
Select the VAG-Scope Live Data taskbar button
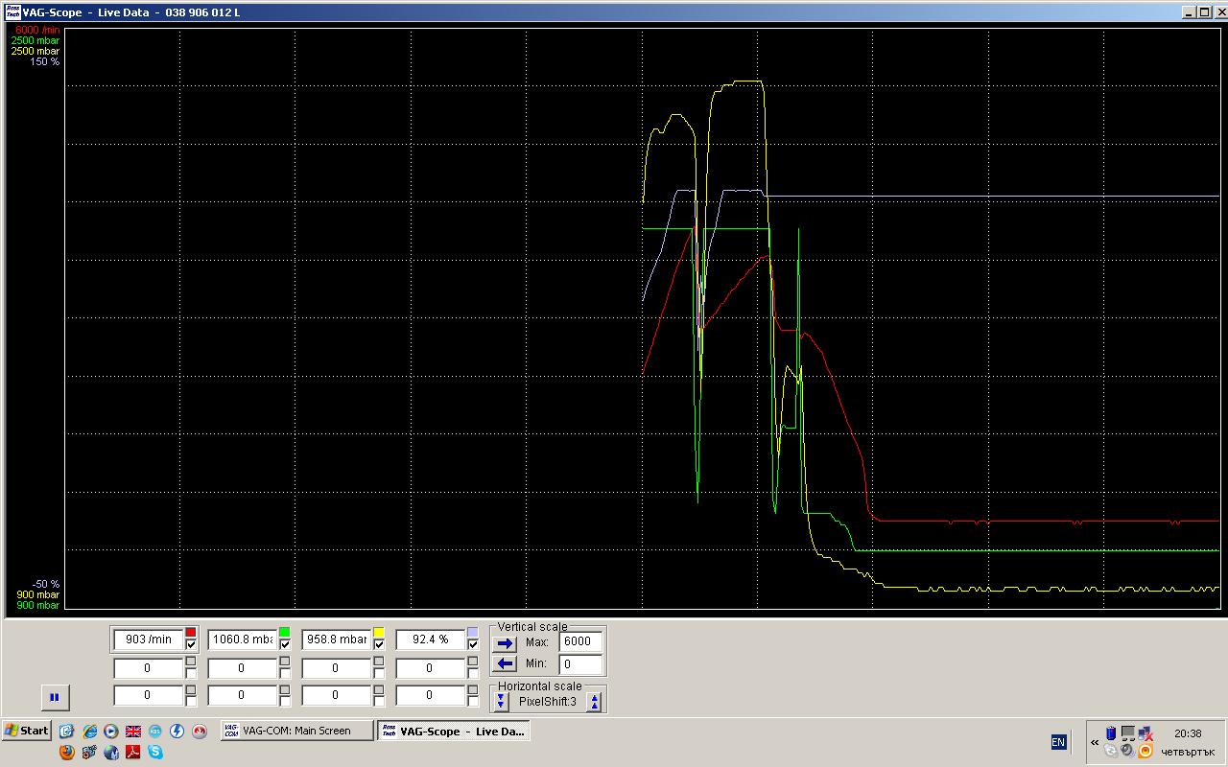click(453, 731)
